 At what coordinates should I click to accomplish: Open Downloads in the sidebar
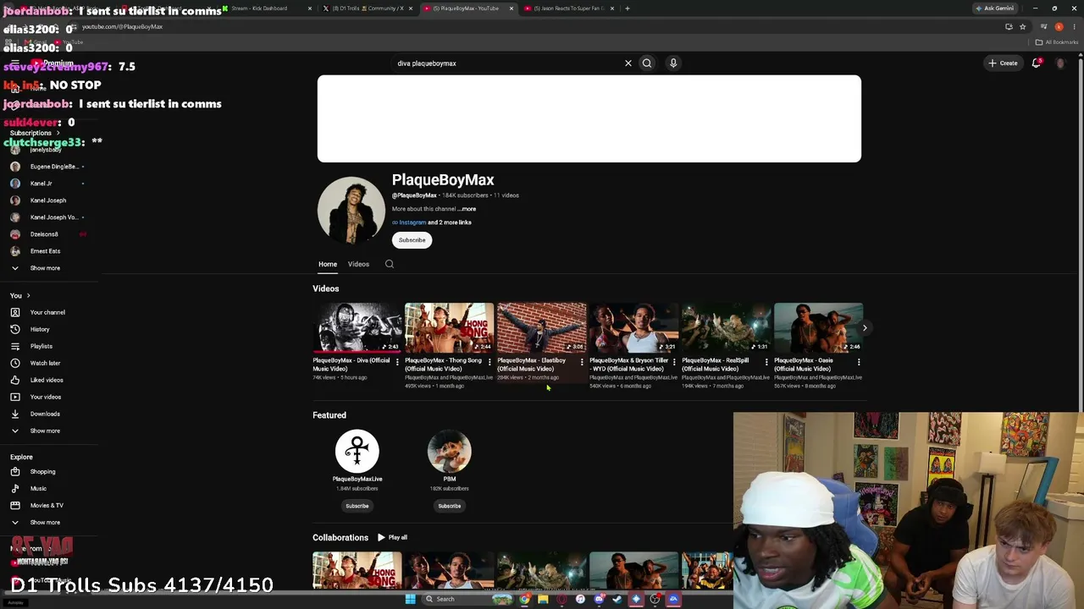click(45, 414)
